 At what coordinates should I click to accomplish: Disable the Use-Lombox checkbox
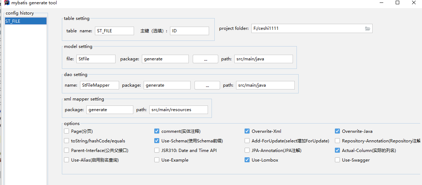[247, 160]
